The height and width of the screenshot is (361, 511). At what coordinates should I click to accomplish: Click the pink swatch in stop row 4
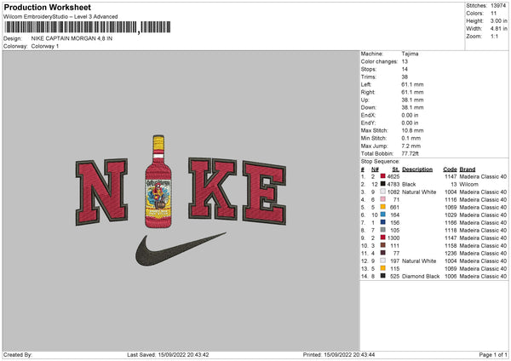(383, 199)
